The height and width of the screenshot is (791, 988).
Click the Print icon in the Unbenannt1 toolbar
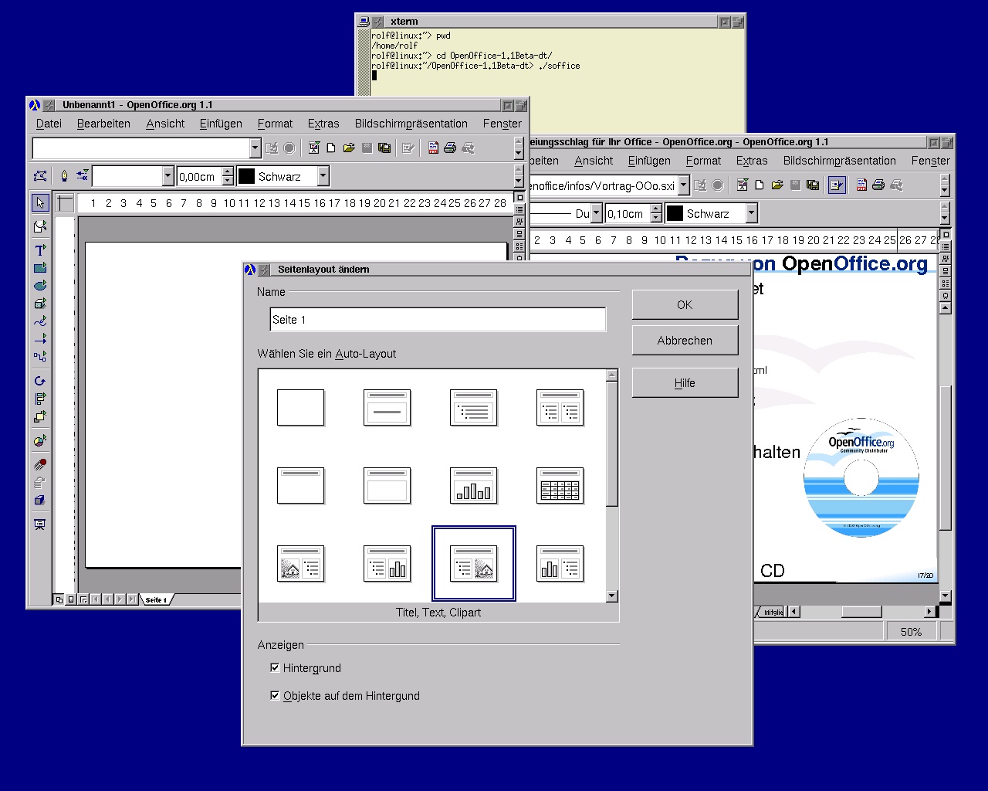pos(450,148)
